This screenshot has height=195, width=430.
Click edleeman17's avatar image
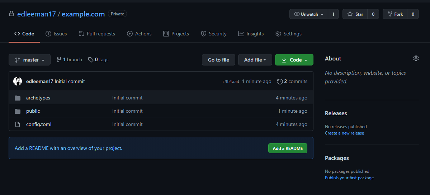click(18, 81)
